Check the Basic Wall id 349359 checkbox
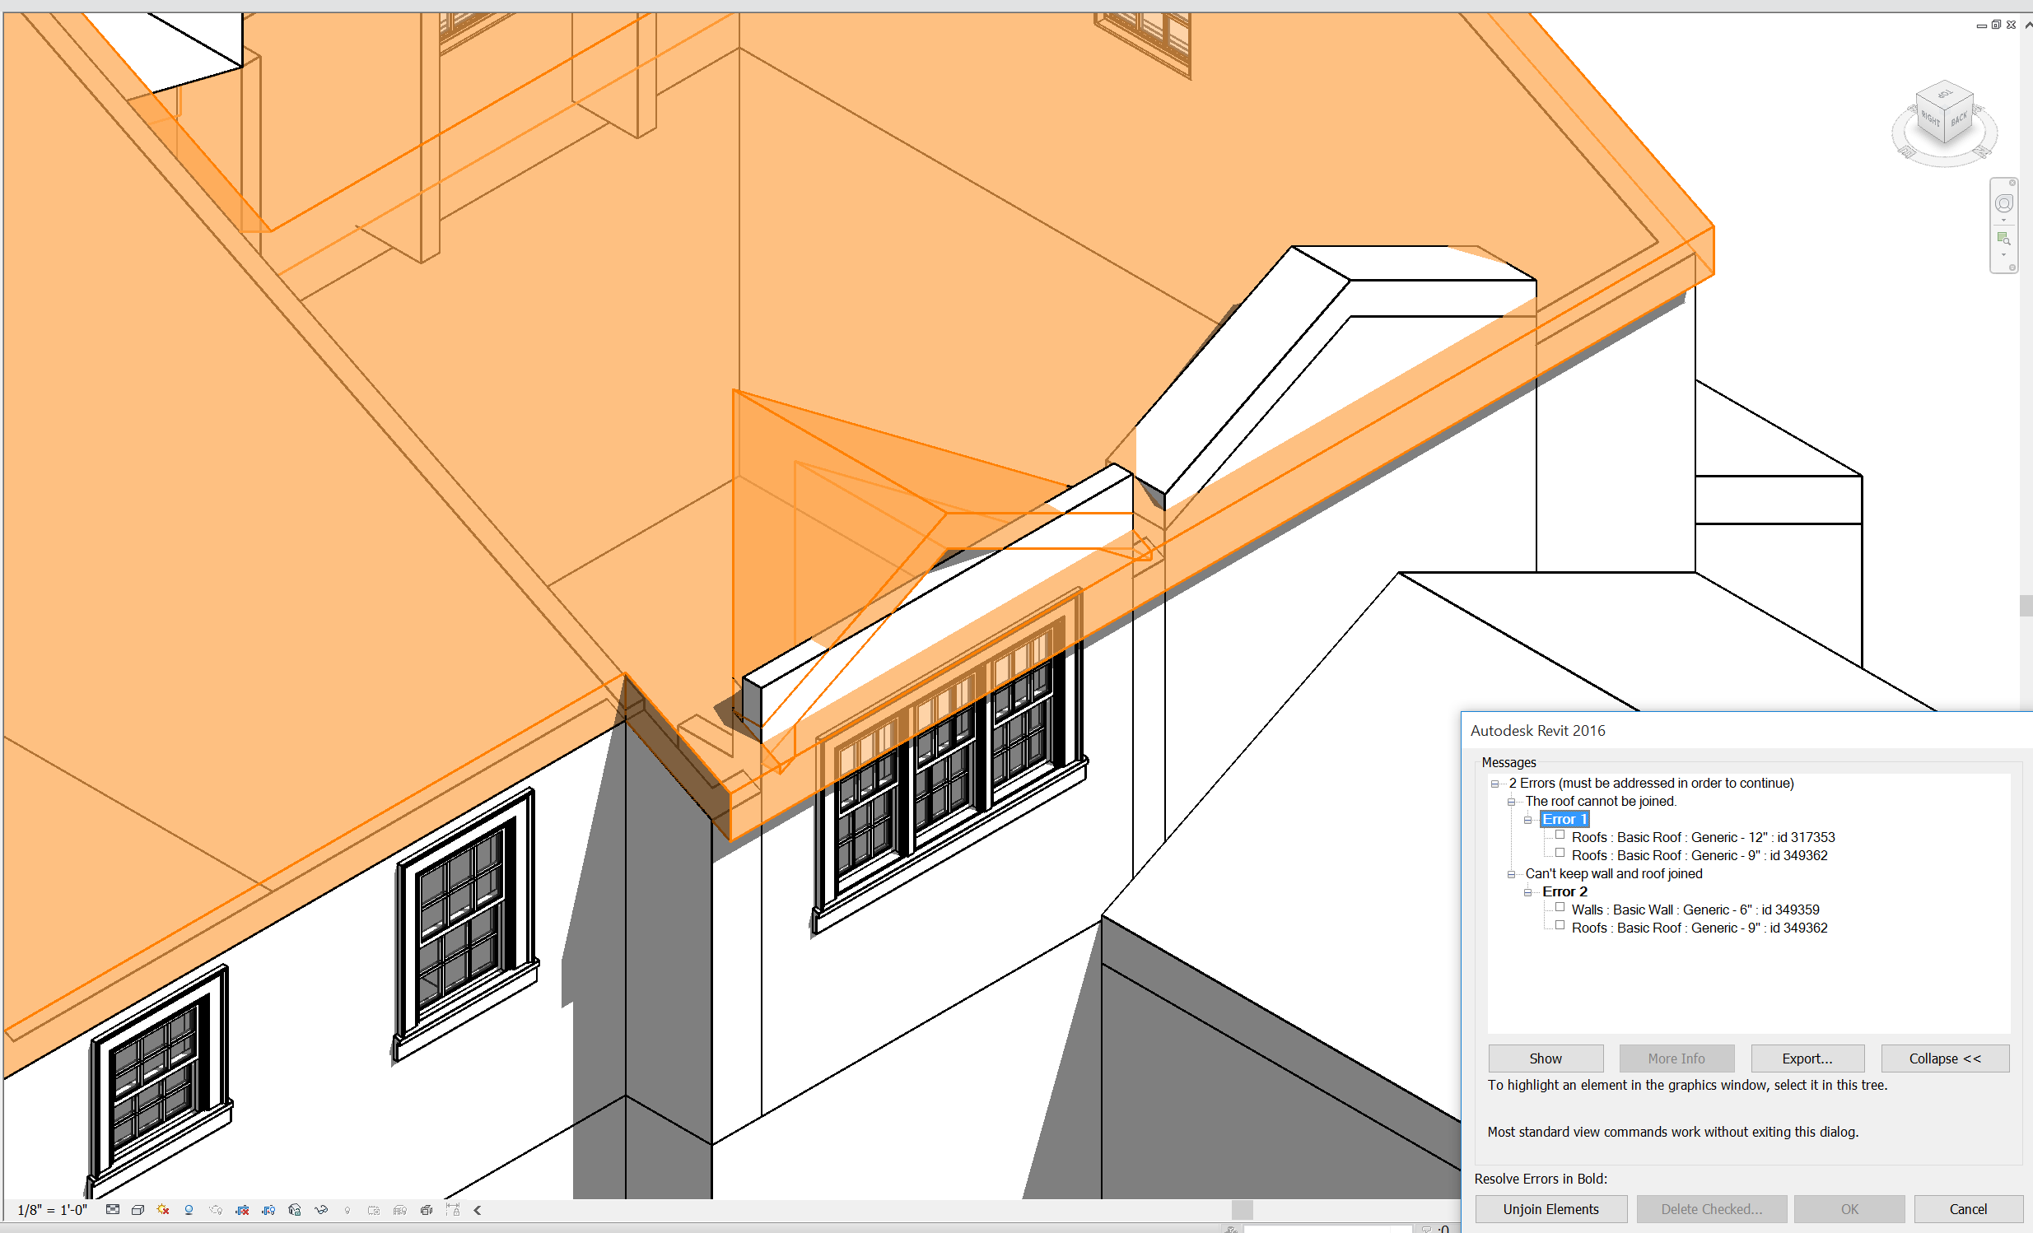The image size is (2033, 1233). click(x=1560, y=908)
